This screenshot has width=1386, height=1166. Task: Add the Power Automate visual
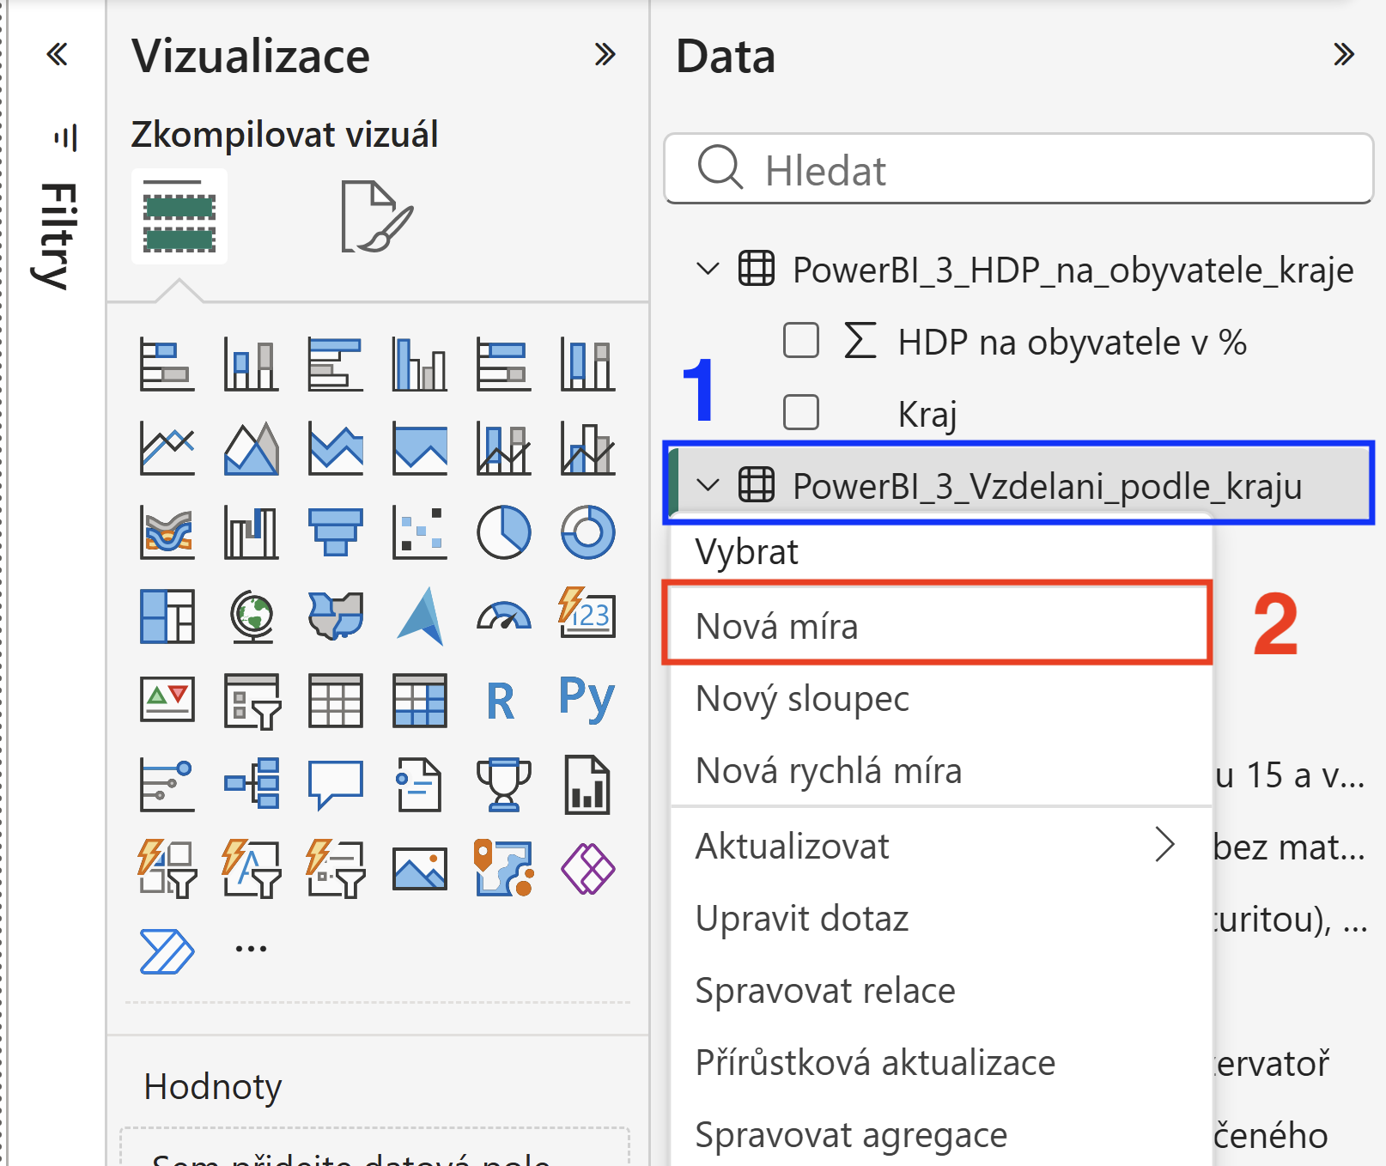[x=167, y=951]
